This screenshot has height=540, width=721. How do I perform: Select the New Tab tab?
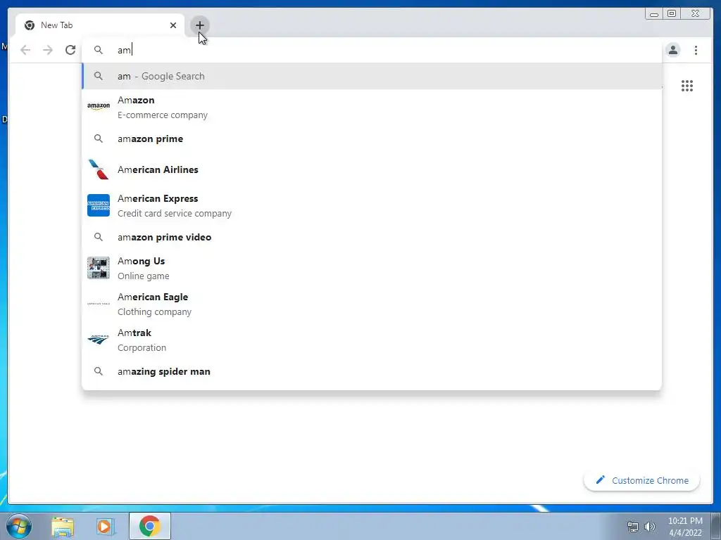coord(100,25)
